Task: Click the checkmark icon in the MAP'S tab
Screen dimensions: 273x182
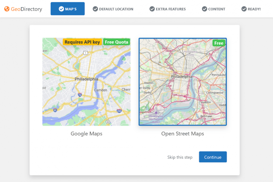Action: [61, 9]
